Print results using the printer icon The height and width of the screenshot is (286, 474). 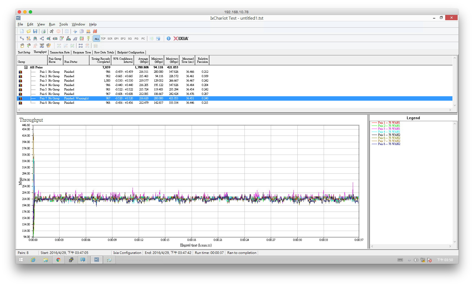pos(43,31)
